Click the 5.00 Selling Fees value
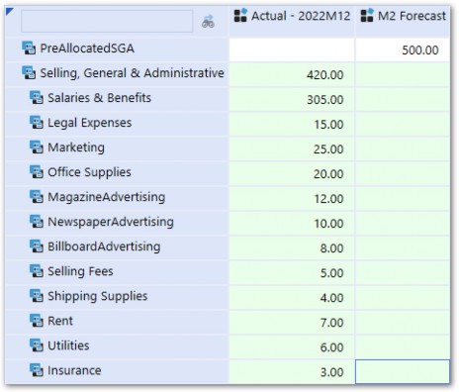 pyautogui.click(x=292, y=272)
